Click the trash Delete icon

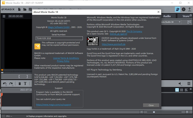[20, 84]
